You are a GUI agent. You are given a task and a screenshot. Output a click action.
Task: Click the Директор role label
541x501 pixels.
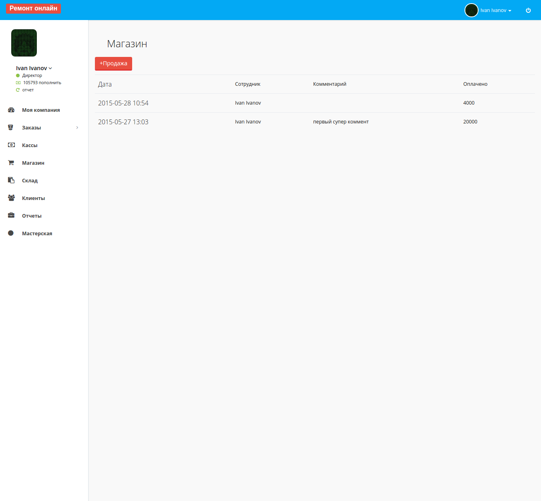coord(32,75)
